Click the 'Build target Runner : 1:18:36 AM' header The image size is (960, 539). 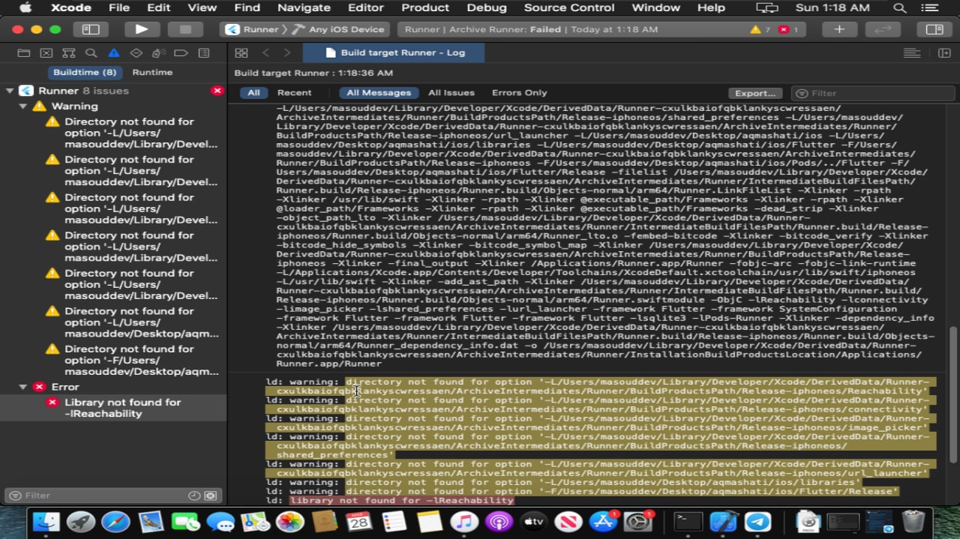click(313, 73)
